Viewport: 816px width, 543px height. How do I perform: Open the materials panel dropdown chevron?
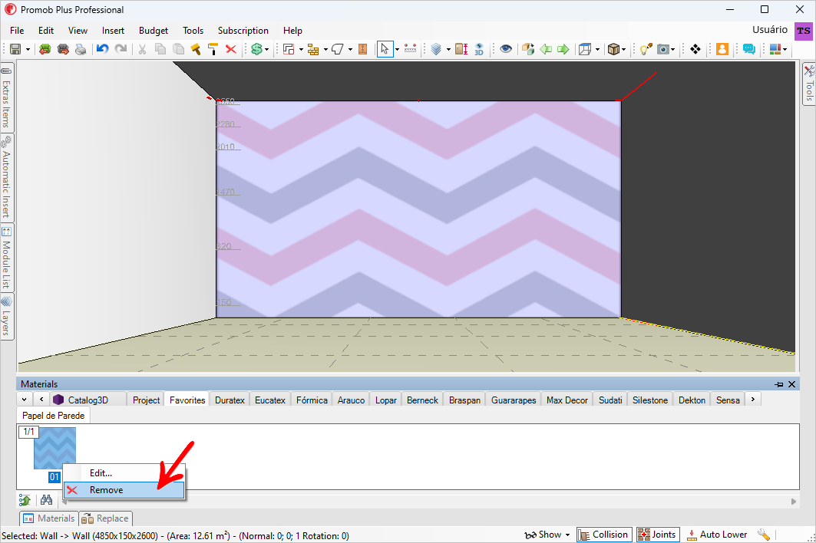pyautogui.click(x=24, y=400)
